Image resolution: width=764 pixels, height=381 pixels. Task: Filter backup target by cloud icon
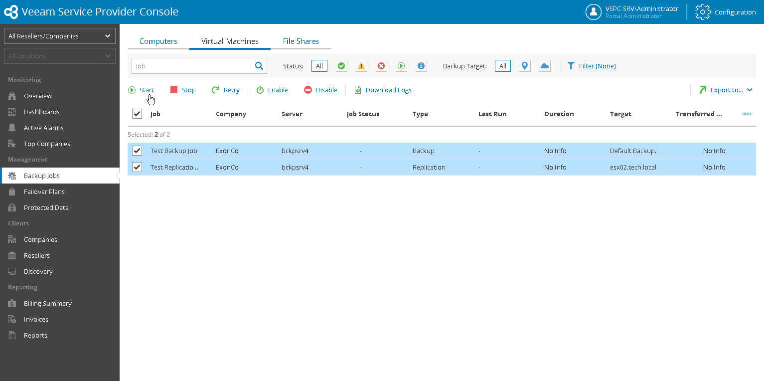pos(545,66)
